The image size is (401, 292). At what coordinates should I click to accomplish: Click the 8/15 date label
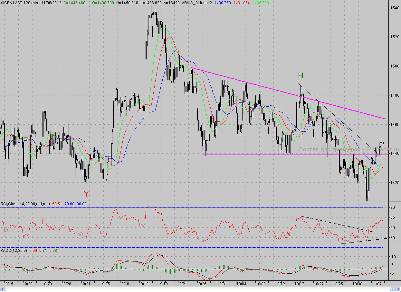10,284
